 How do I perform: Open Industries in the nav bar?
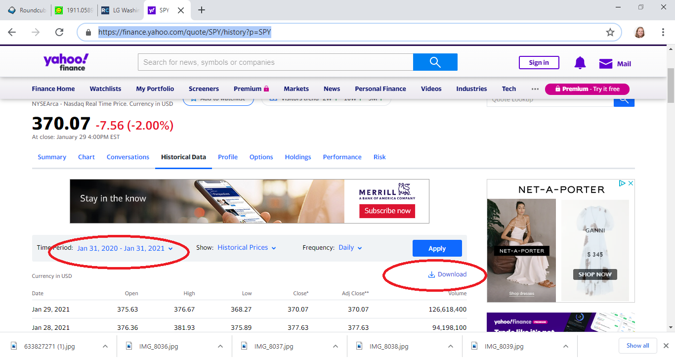(x=471, y=89)
